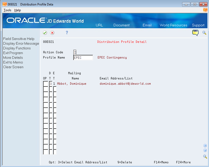Viewport: 209px width, 167px height.
Task: Open the World Resources banner link
Action: coord(174,25)
